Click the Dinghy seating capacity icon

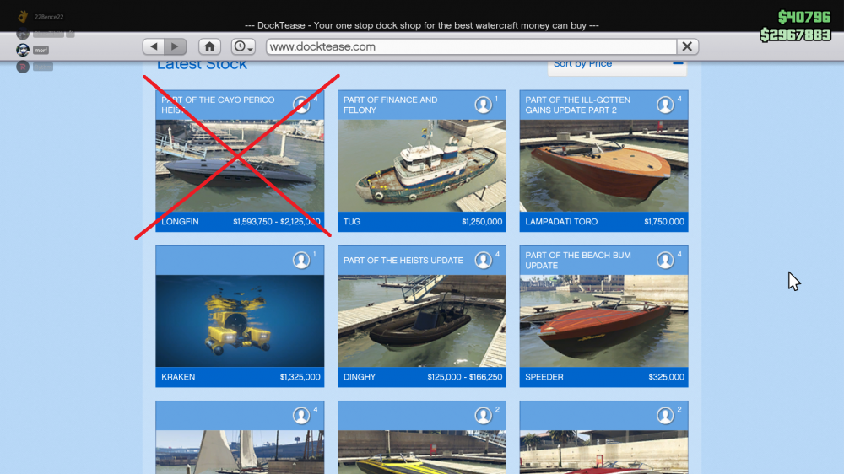click(x=484, y=261)
